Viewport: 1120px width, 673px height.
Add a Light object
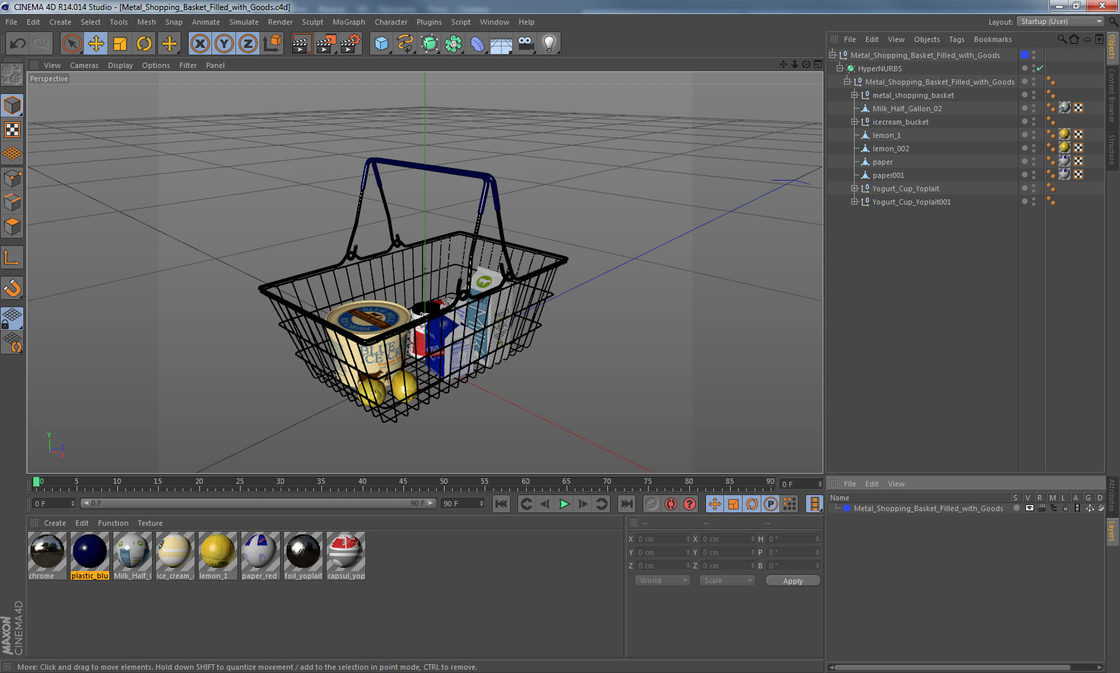pyautogui.click(x=549, y=44)
